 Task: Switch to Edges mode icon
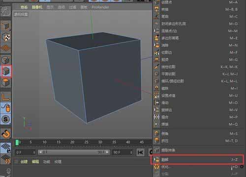[x=6, y=71]
